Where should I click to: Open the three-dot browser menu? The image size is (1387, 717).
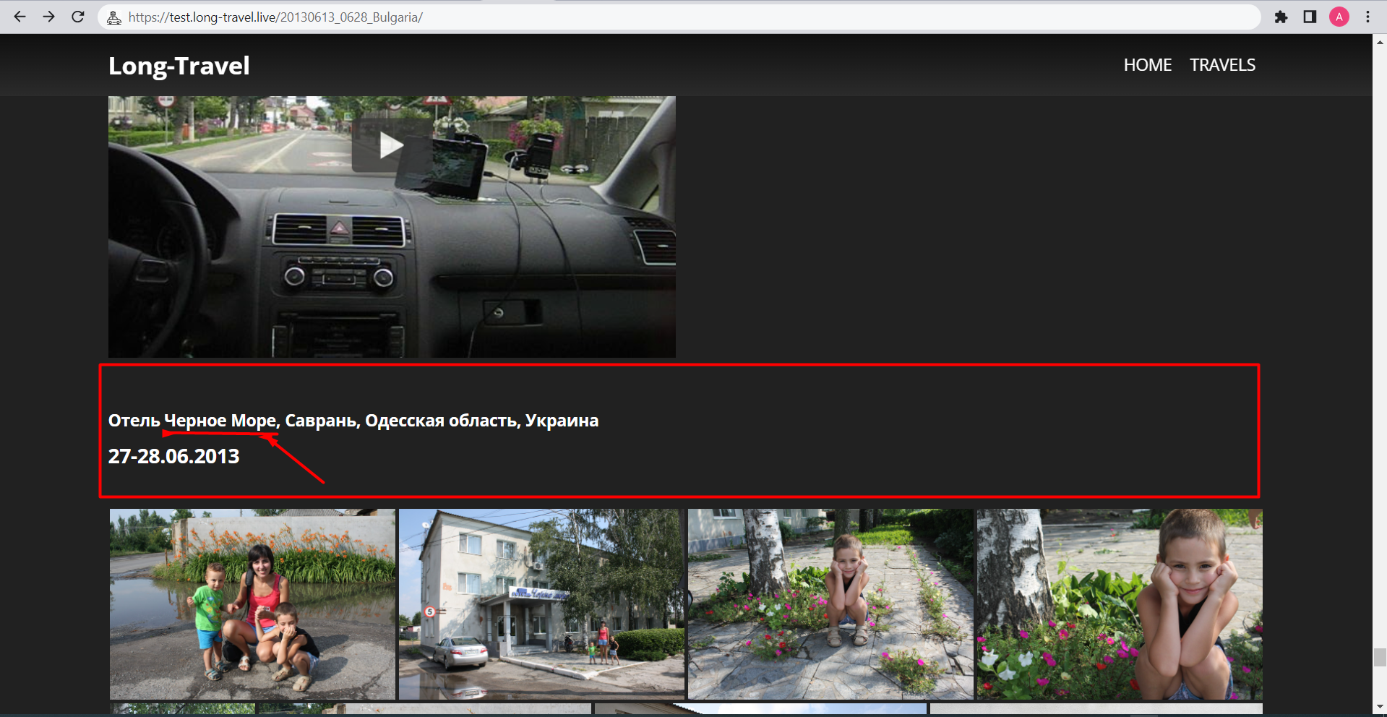click(1367, 17)
